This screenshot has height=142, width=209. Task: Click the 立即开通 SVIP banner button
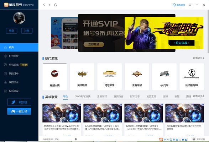click(x=94, y=44)
